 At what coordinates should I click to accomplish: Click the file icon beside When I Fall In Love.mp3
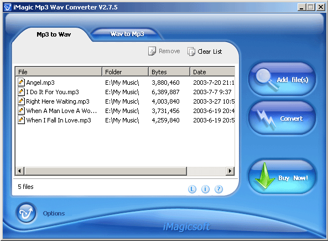click(x=21, y=120)
